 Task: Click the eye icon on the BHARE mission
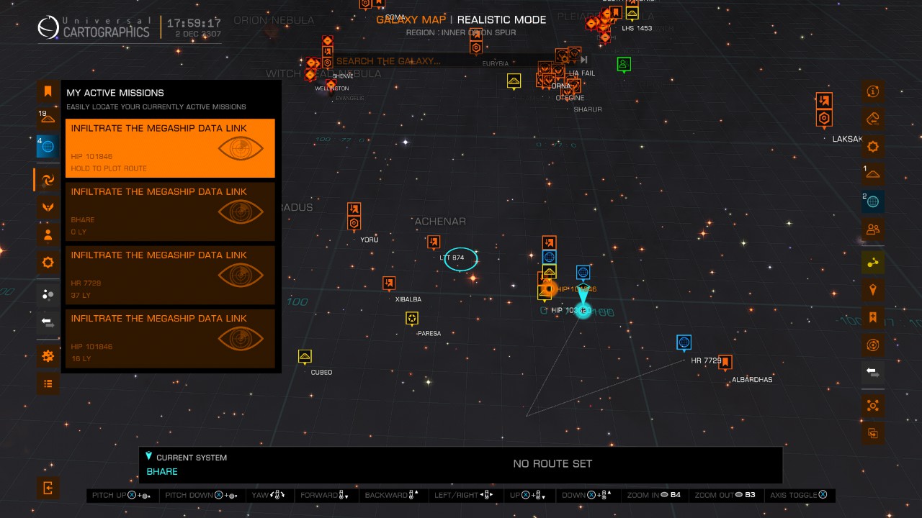pos(241,212)
